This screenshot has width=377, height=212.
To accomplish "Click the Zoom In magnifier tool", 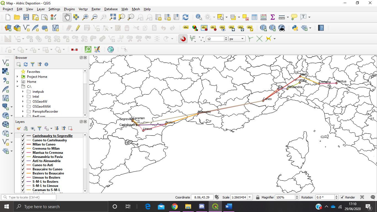I will coord(85,17).
